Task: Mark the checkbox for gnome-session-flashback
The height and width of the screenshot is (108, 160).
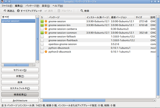Action: (x=42, y=40)
